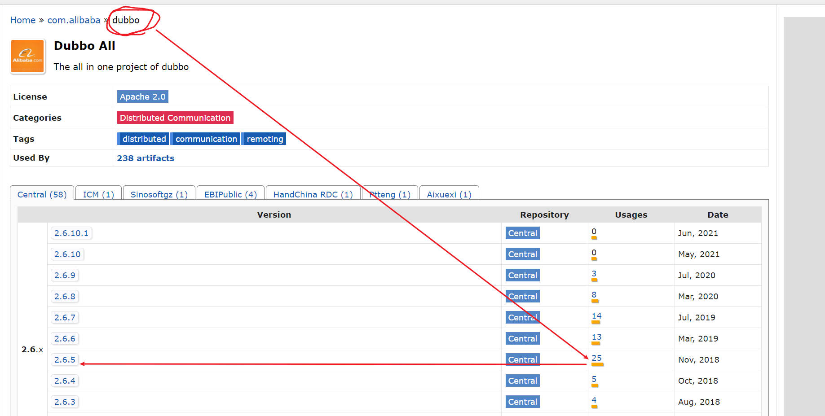This screenshot has width=825, height=416.
Task: Select the remoting tag
Action: click(x=265, y=139)
